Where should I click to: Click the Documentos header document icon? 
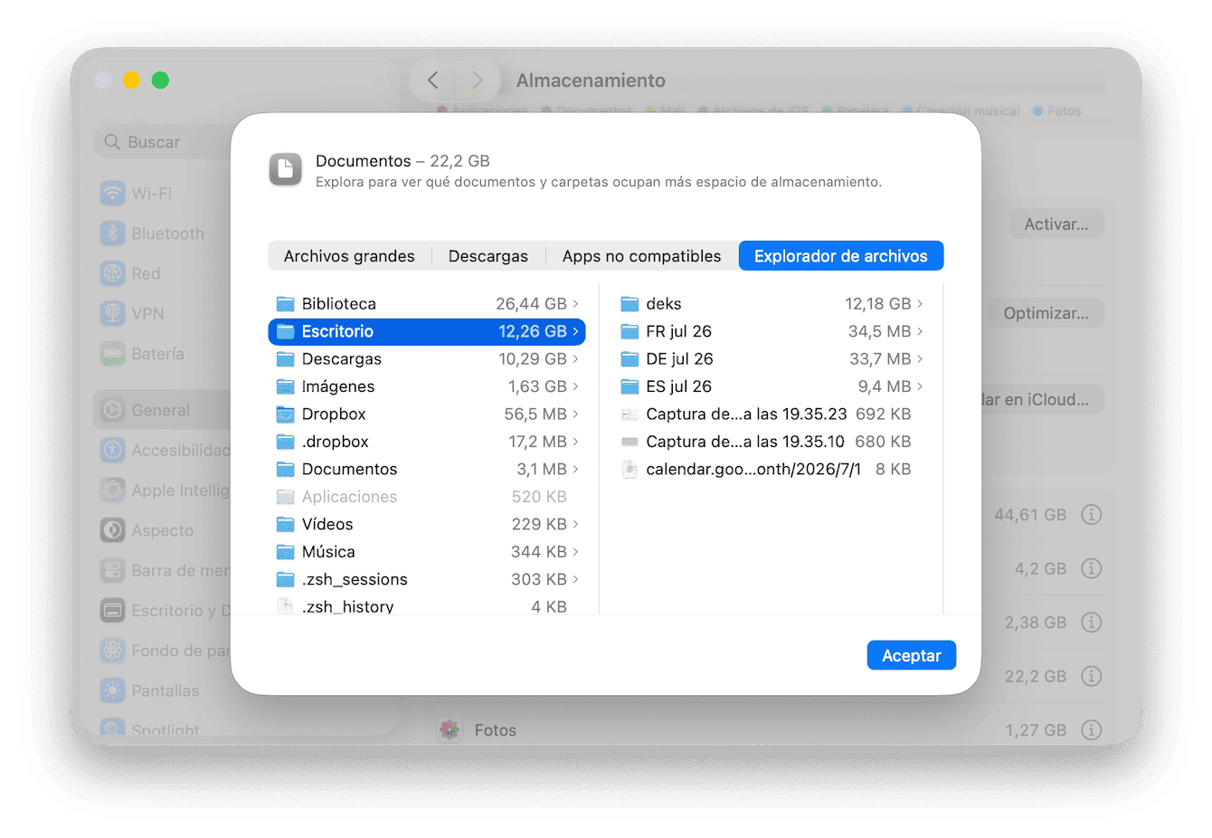(x=286, y=169)
